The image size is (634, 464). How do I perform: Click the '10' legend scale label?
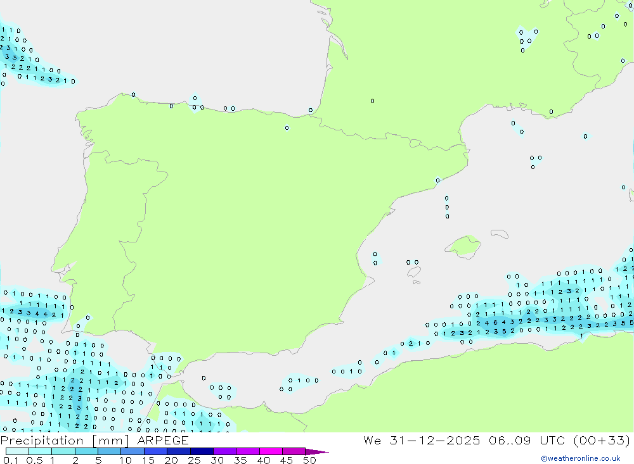click(126, 460)
